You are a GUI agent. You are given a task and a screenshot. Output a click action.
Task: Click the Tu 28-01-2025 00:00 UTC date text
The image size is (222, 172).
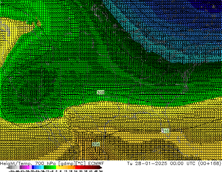point(162,164)
